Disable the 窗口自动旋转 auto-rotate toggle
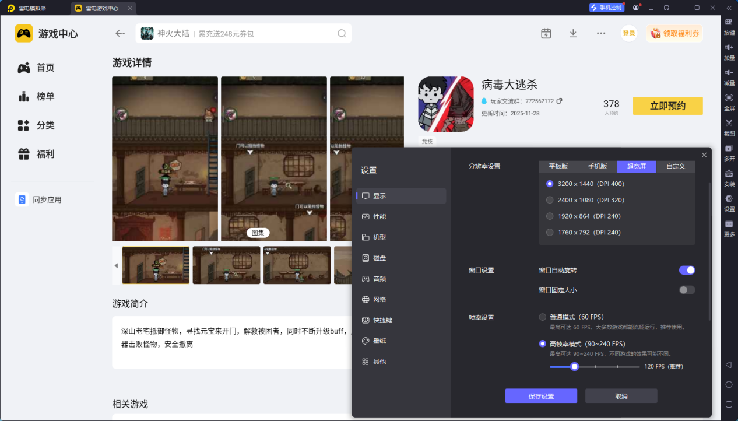Screen dimensions: 738x421 (687, 270)
